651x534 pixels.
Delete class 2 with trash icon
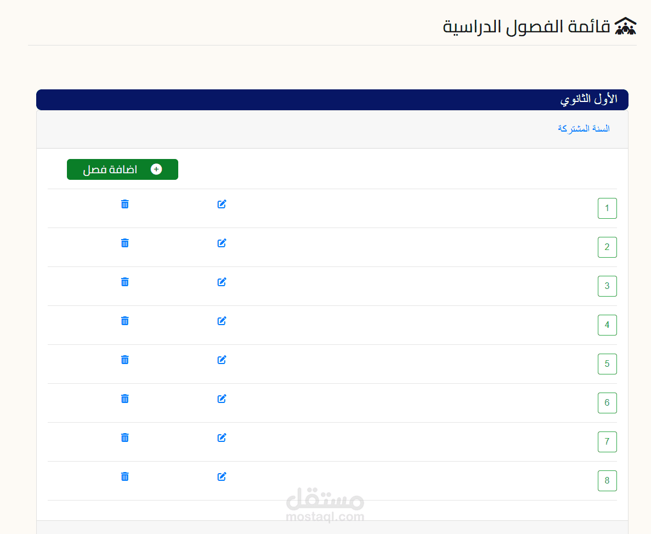click(124, 243)
